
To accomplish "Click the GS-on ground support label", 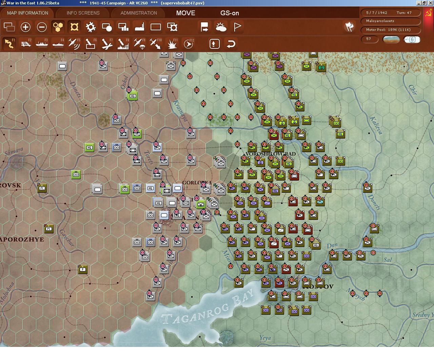I will (230, 13).
